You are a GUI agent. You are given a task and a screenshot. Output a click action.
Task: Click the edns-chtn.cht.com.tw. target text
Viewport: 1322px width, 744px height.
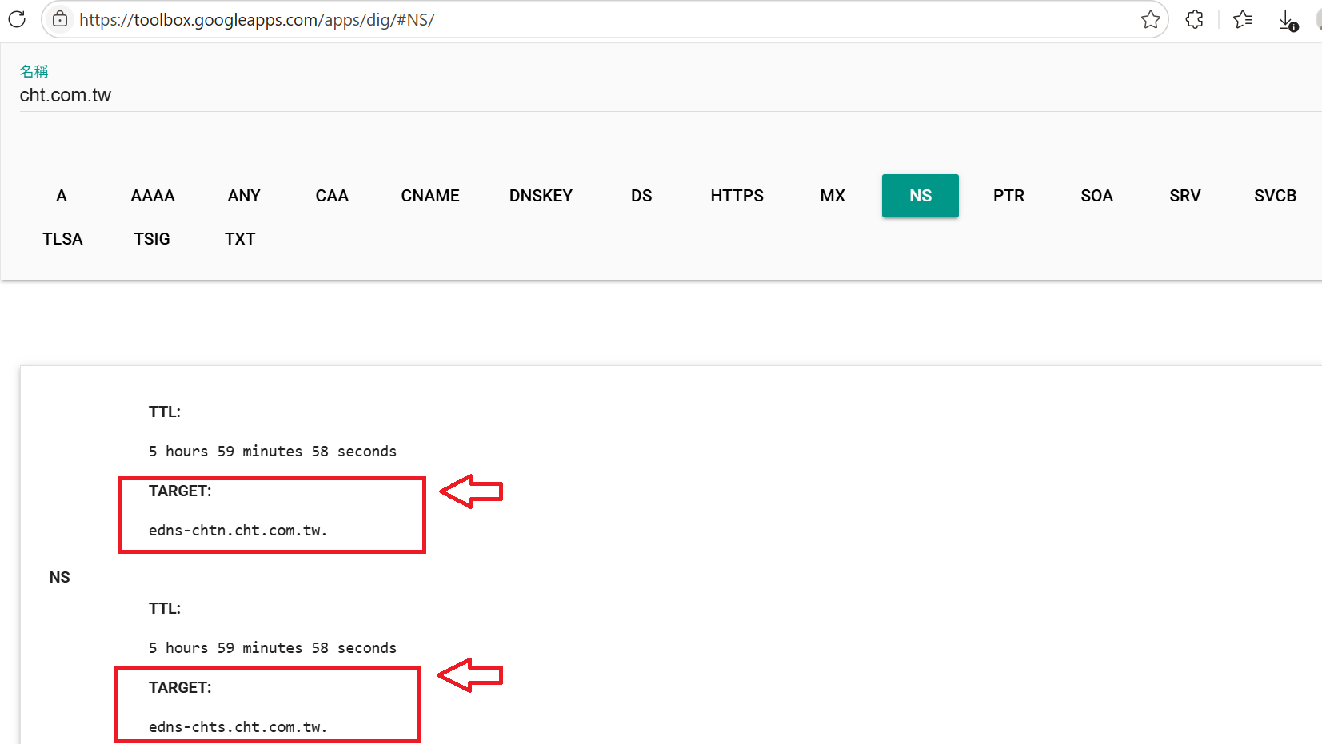click(238, 531)
